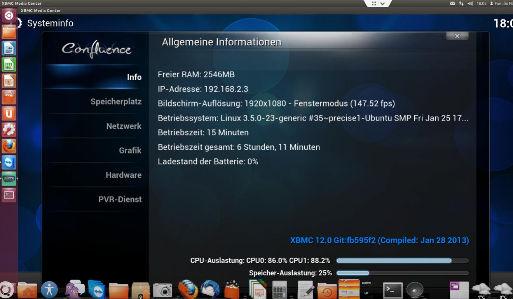
Task: Click the Betriebszeit: 15 Minuten line
Action: (203, 133)
